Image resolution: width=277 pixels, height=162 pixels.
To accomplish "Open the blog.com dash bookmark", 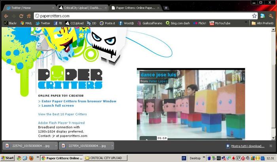I will [178, 23].
